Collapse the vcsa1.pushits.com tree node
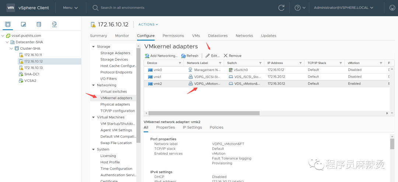The width and height of the screenshot is (398, 182). click(3, 36)
